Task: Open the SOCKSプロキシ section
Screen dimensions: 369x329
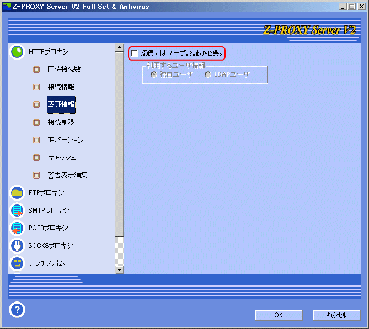Action: (51, 246)
